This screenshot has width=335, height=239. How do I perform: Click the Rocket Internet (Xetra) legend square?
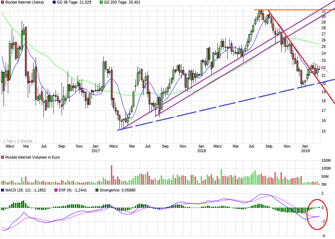tap(2, 3)
